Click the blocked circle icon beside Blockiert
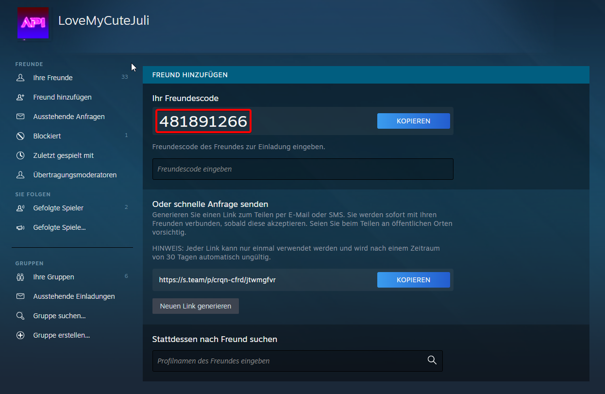Viewport: 605px width, 394px height. [20, 136]
